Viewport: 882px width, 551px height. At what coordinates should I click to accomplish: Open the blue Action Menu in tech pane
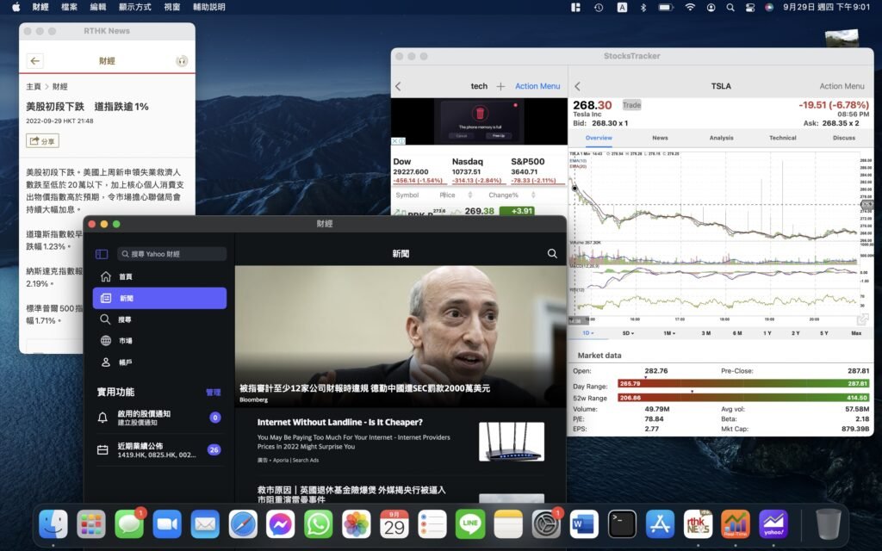tap(537, 86)
